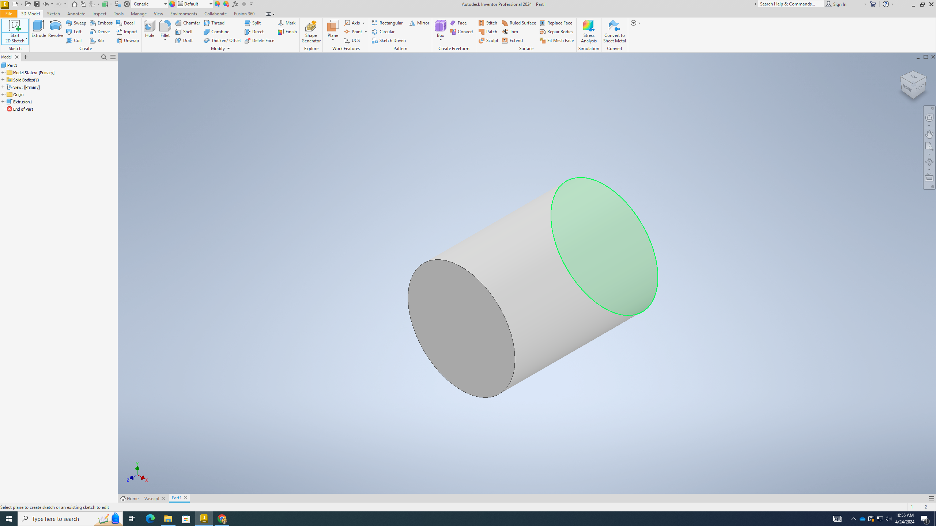Expand the Solid Bodies(1) node
Image resolution: width=936 pixels, height=526 pixels.
[x=3, y=80]
